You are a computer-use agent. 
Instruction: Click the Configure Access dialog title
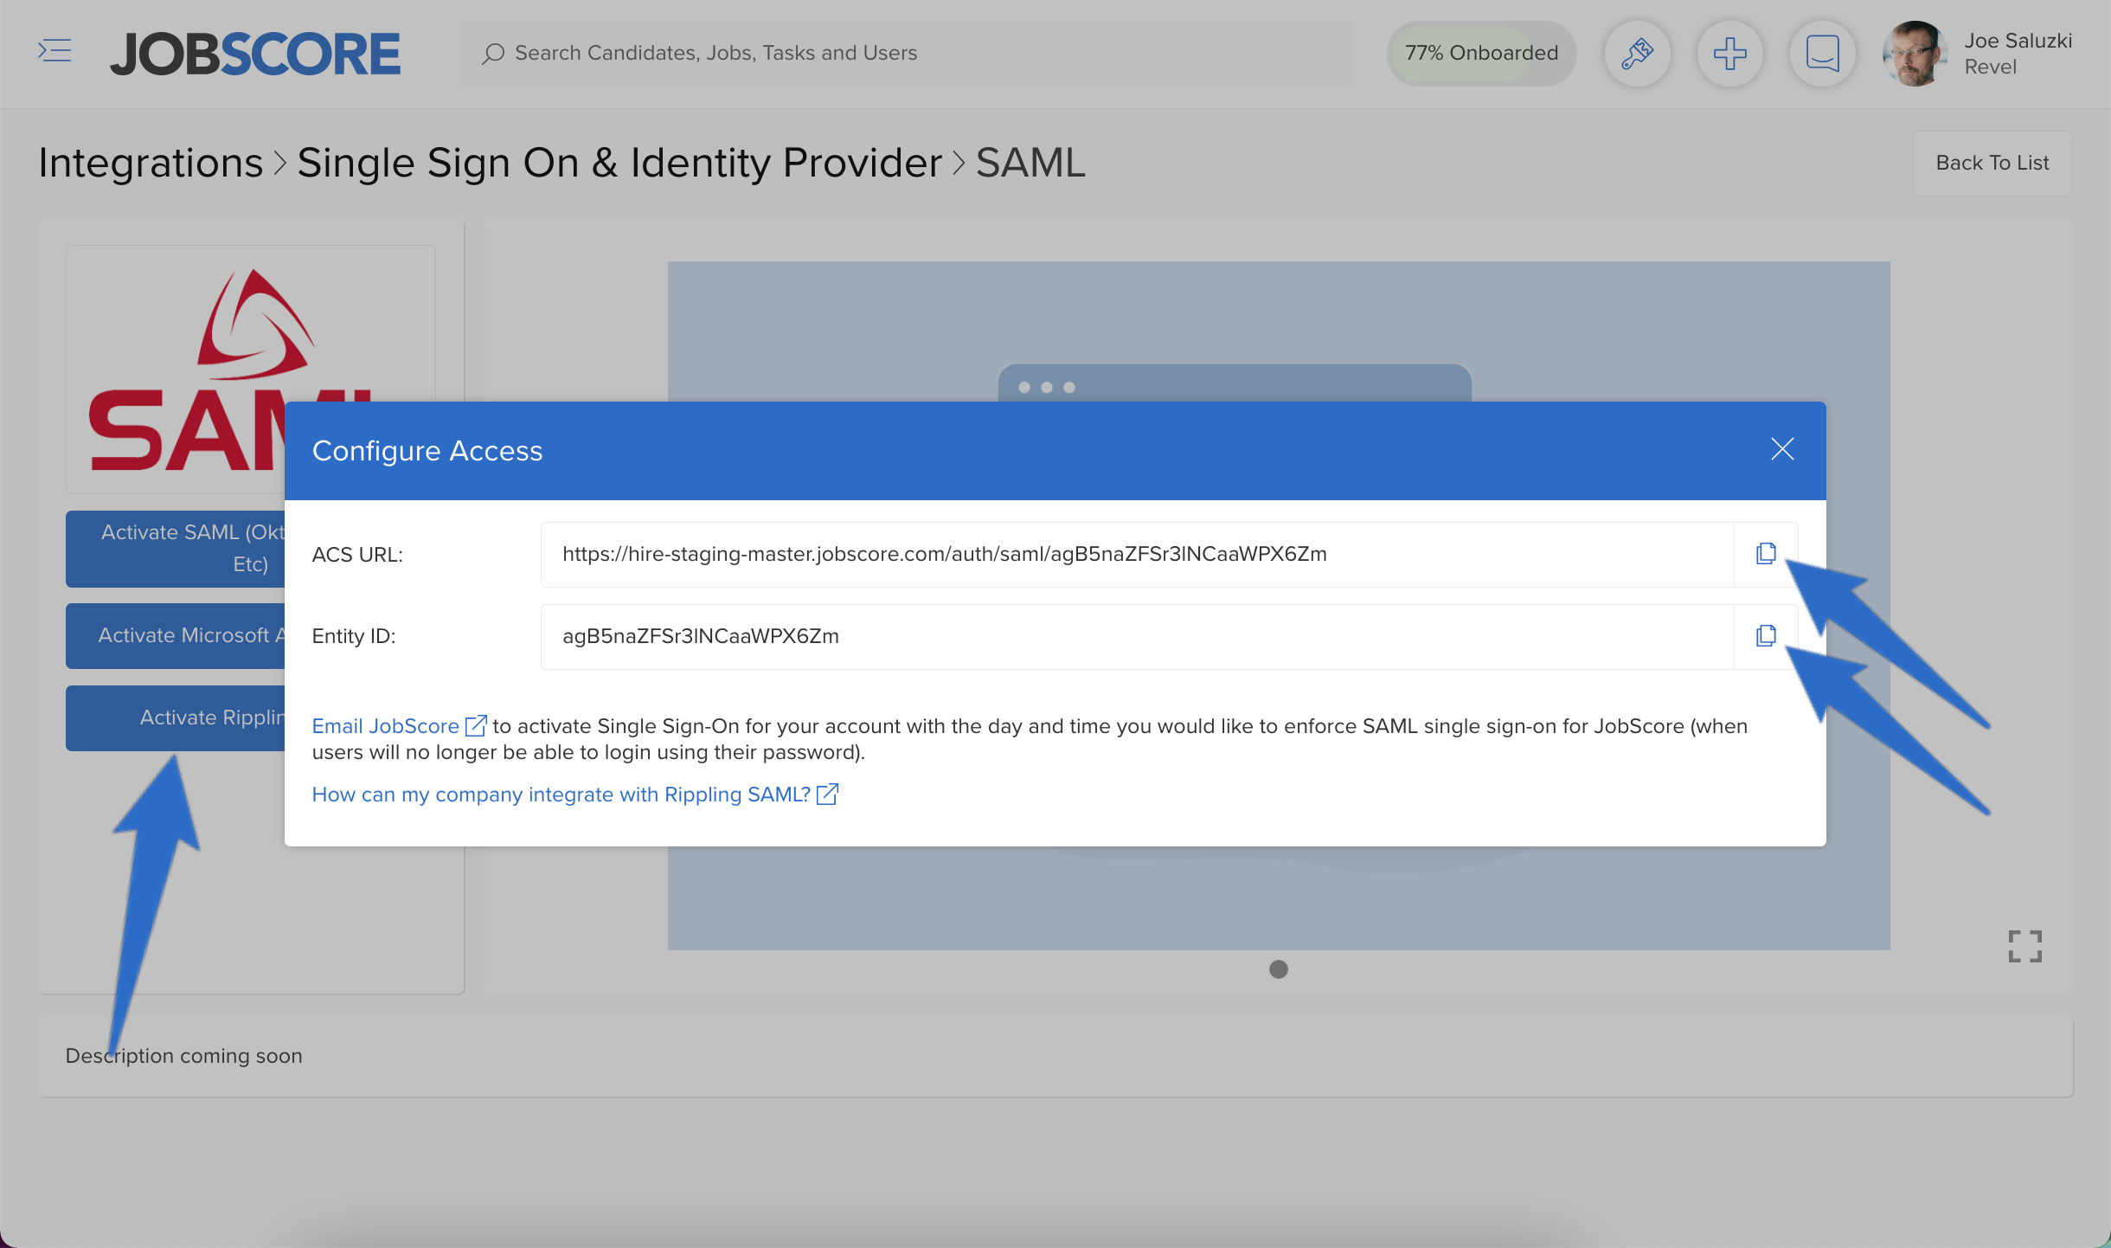[427, 451]
